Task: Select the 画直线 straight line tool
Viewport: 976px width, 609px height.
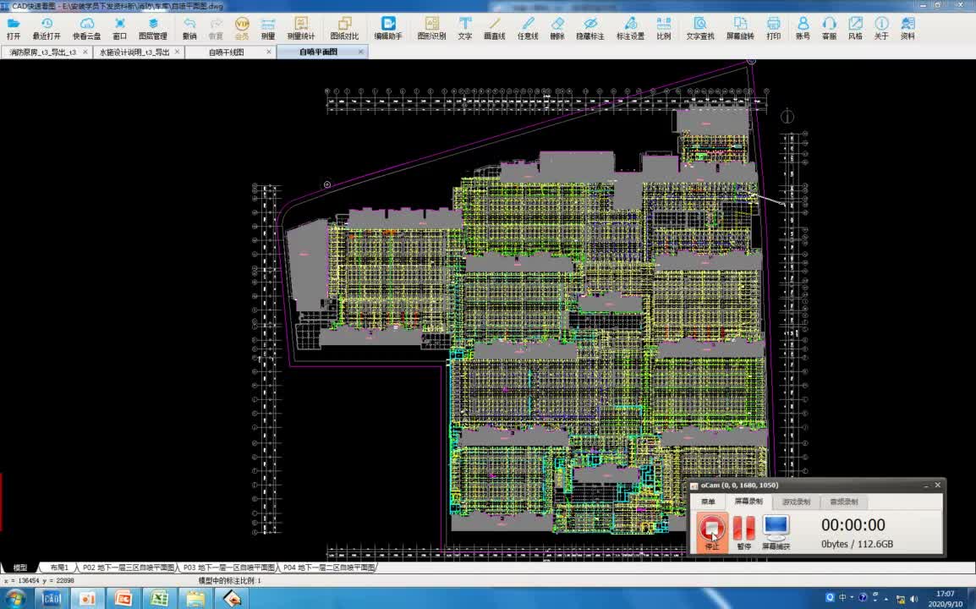Action: point(495,29)
